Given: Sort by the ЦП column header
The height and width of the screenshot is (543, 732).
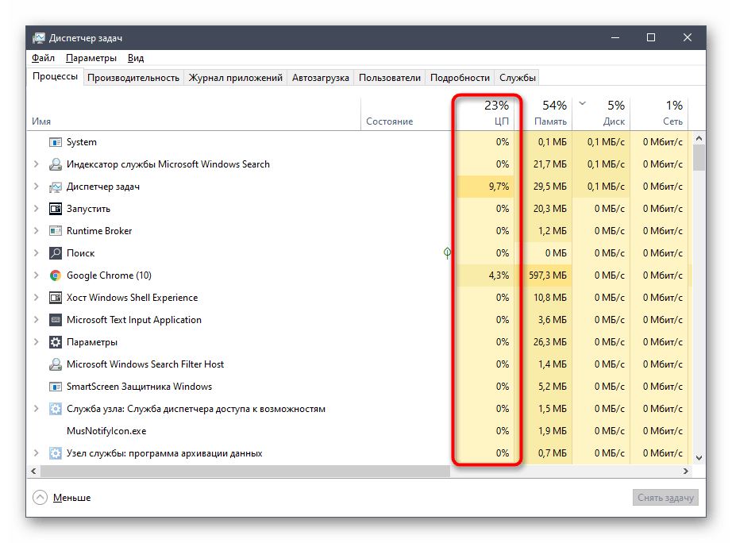Looking at the screenshot, I should (484, 113).
